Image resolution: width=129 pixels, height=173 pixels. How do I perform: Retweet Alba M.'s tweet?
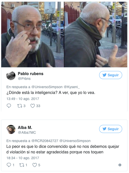[21, 165]
